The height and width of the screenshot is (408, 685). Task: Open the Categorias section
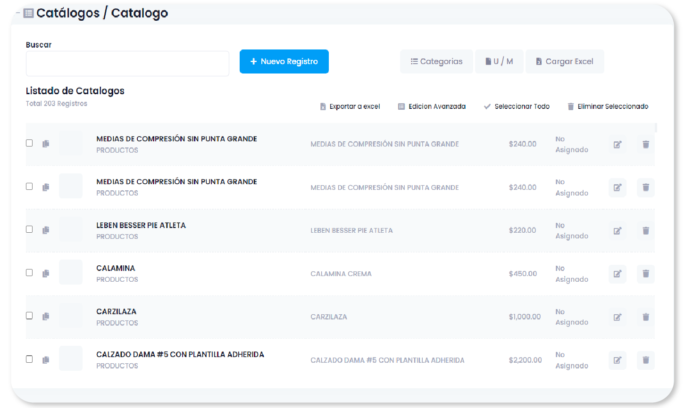[436, 62]
